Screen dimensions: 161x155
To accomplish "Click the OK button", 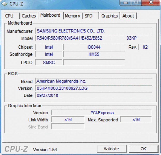I will [x=143, y=149].
